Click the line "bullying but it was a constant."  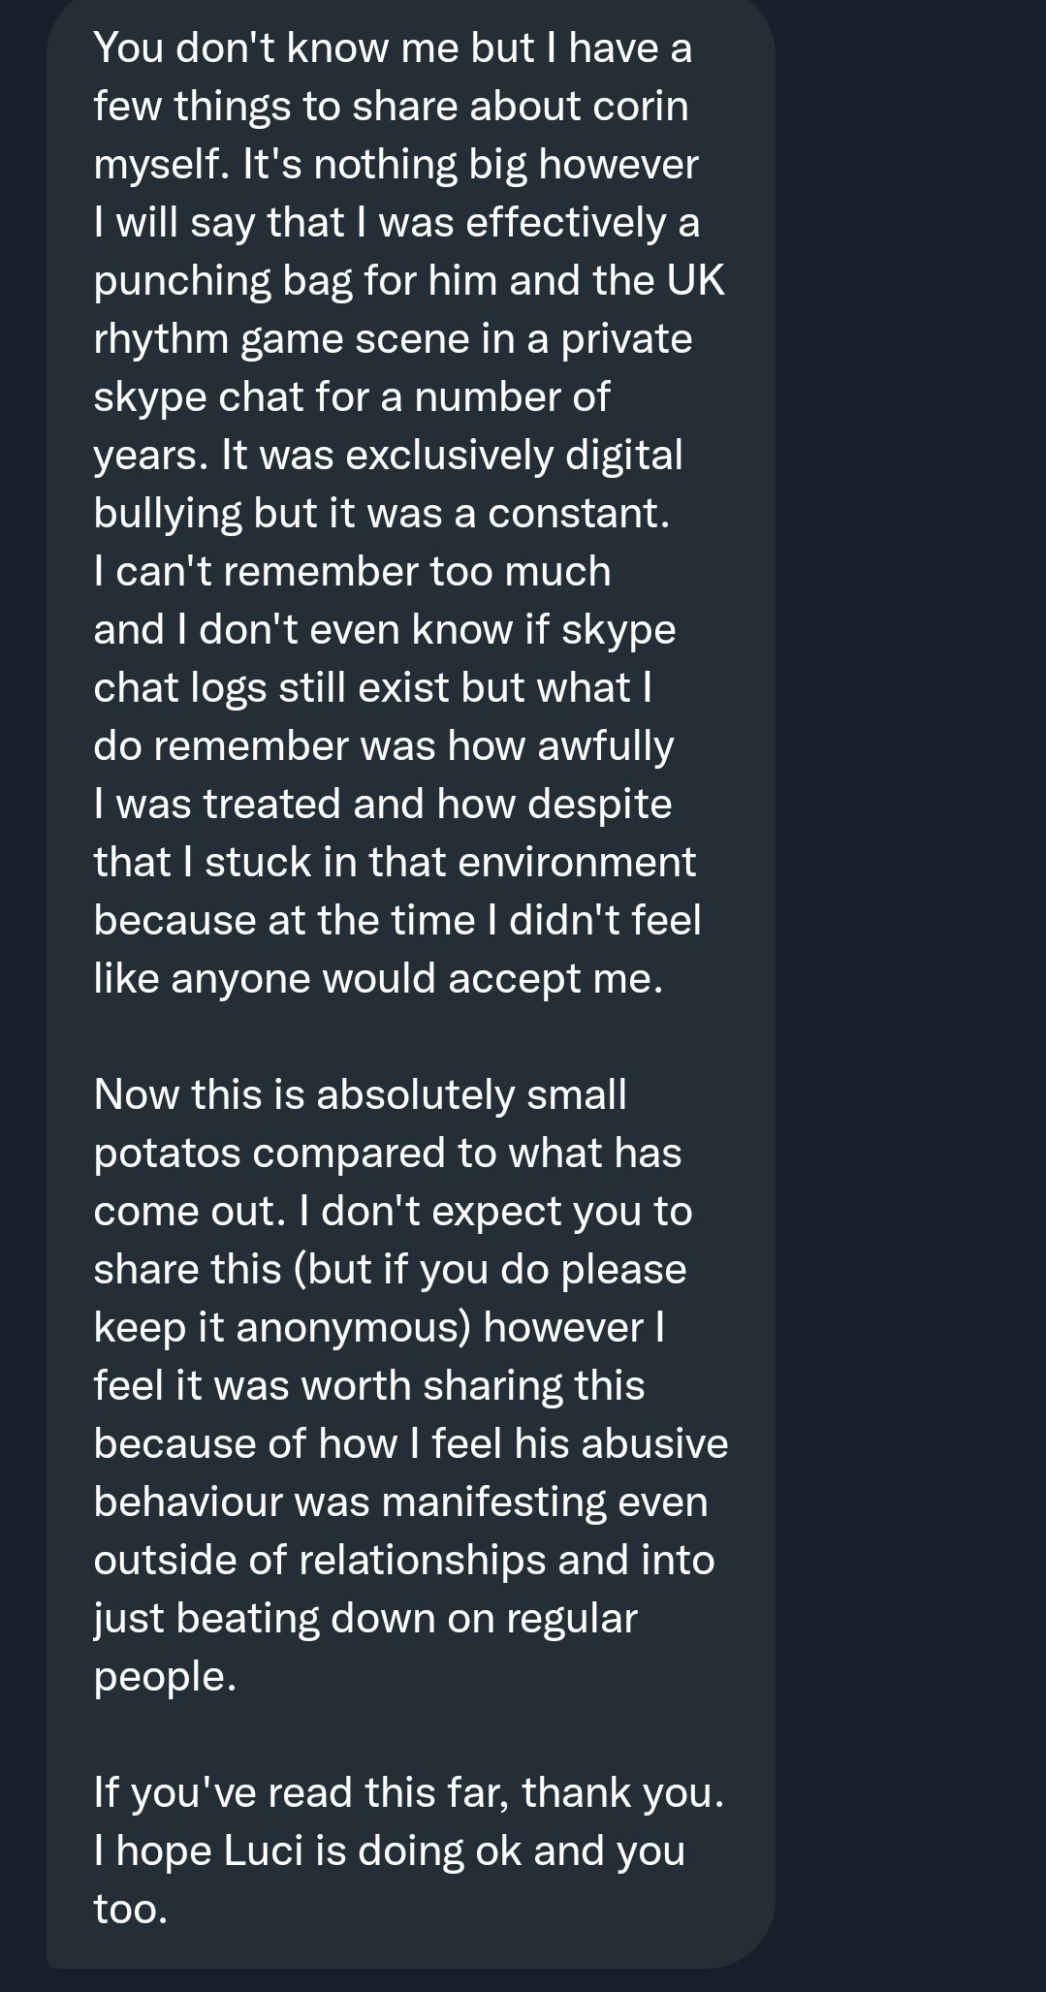click(x=381, y=514)
